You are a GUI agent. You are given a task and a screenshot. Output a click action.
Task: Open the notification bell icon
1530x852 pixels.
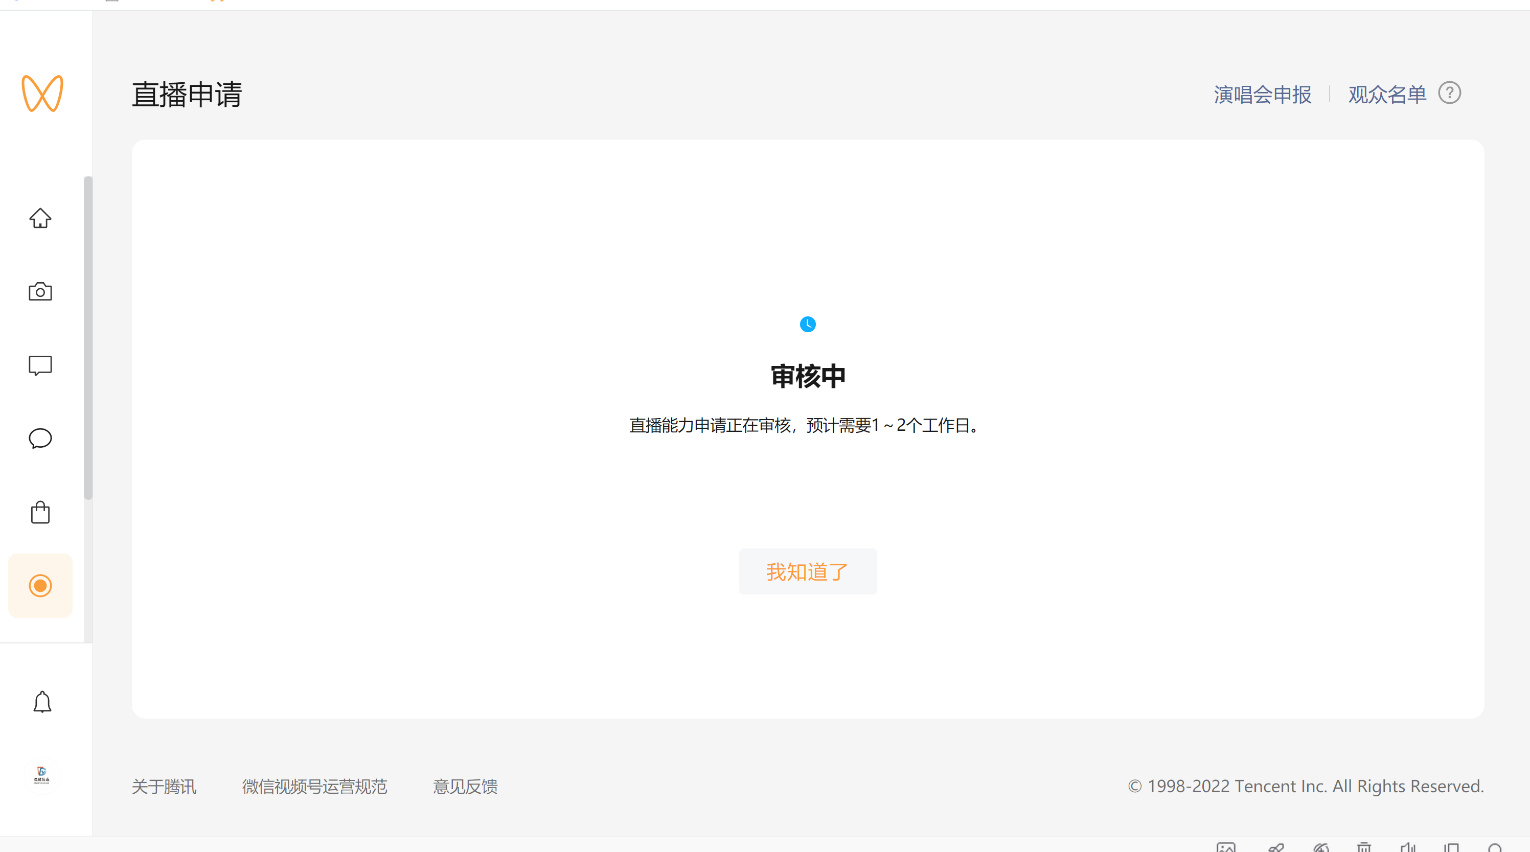[41, 702]
